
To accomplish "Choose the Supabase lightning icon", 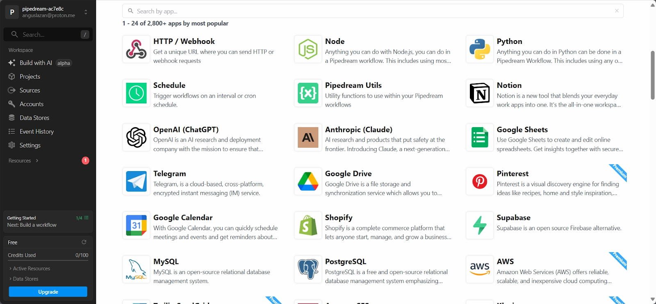I will coord(480,225).
